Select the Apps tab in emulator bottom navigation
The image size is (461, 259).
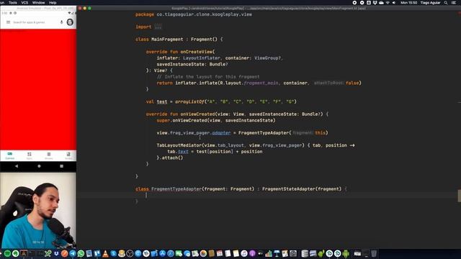29,155
